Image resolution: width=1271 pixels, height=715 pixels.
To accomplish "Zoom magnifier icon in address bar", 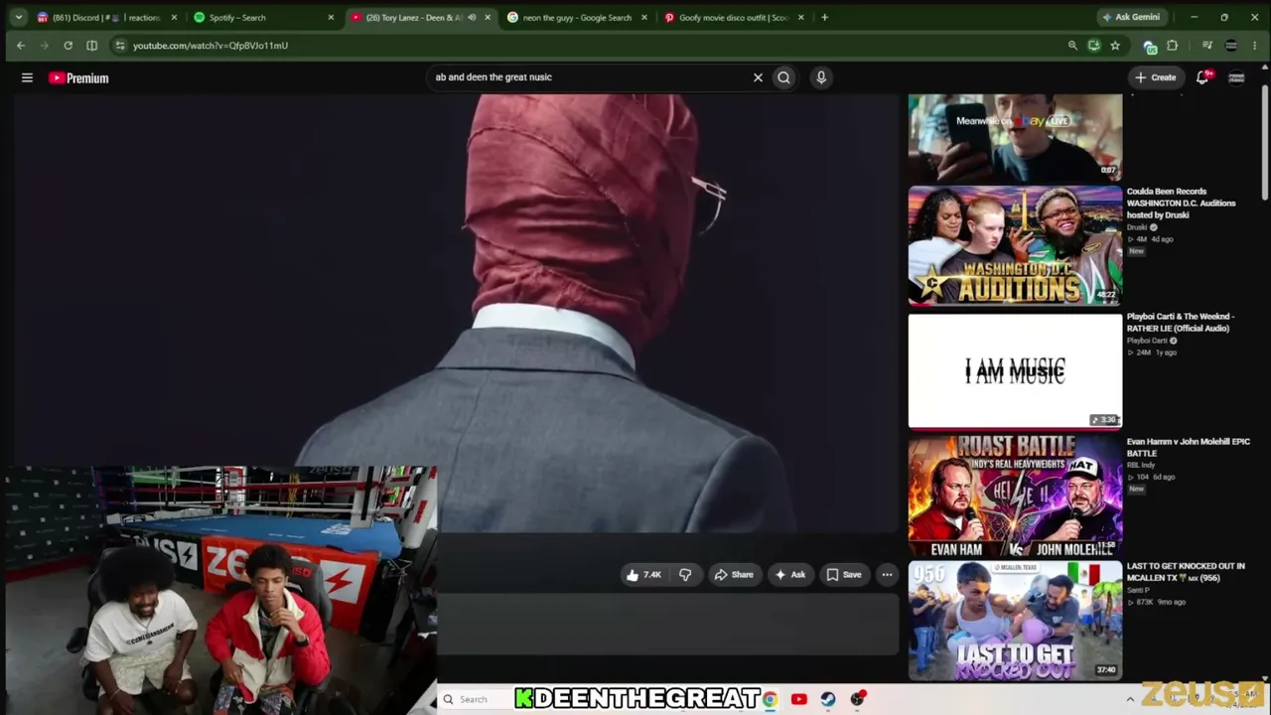I will (x=1072, y=46).
